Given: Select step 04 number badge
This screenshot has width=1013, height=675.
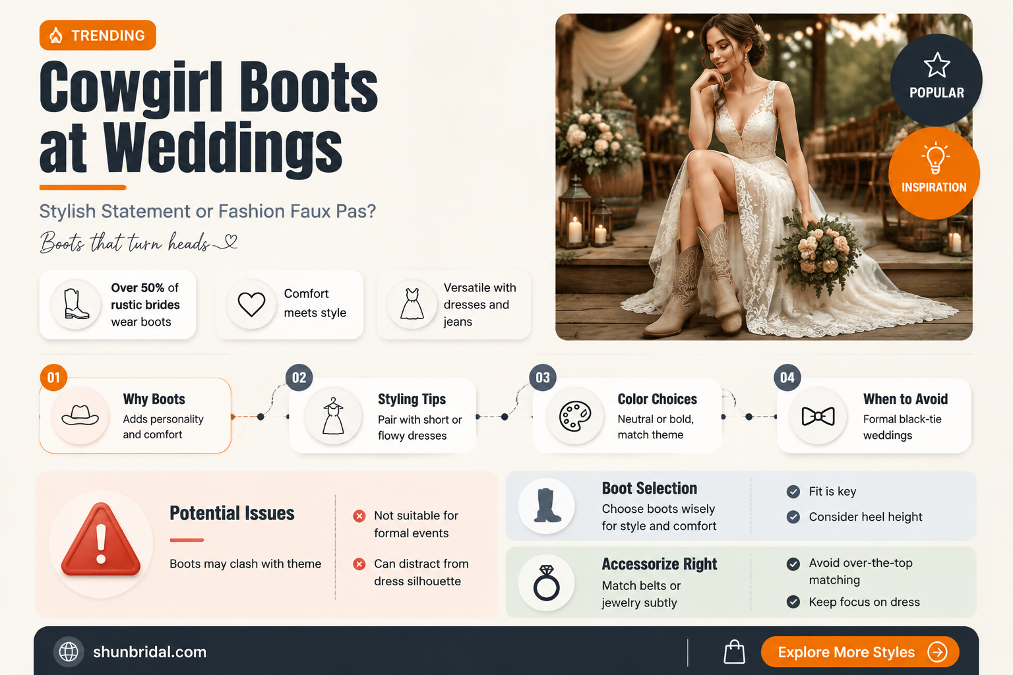Looking at the screenshot, I should [x=787, y=378].
